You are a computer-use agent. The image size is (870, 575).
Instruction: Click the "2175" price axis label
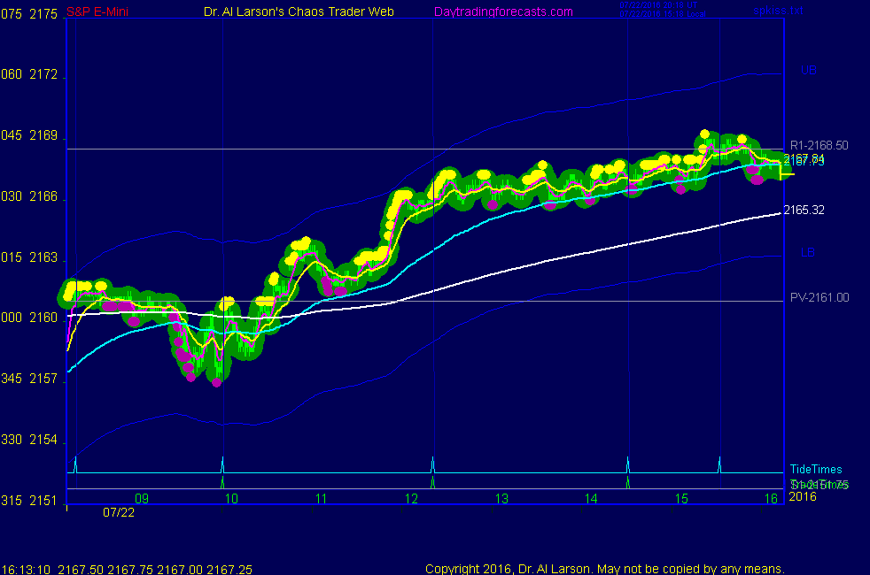43,14
